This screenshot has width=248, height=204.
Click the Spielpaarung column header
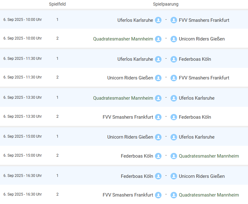[166, 4]
